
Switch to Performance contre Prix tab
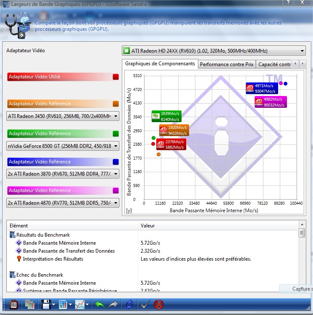tap(226, 64)
